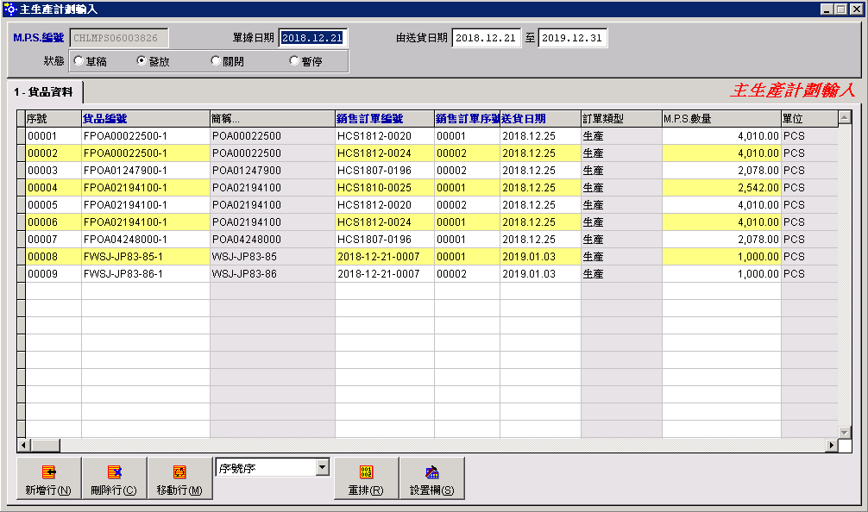Click the 單據日期 field 2018.12.21
The height and width of the screenshot is (512, 868).
312,38
